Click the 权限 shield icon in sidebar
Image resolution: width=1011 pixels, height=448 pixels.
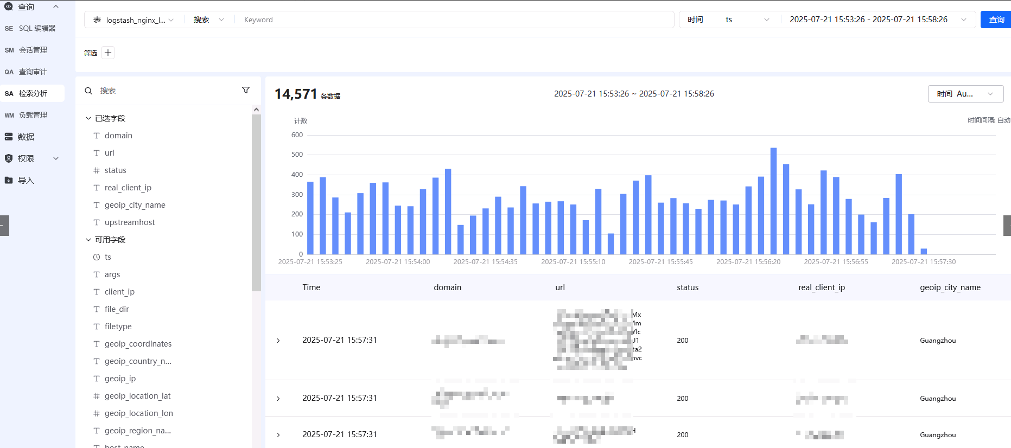click(9, 158)
